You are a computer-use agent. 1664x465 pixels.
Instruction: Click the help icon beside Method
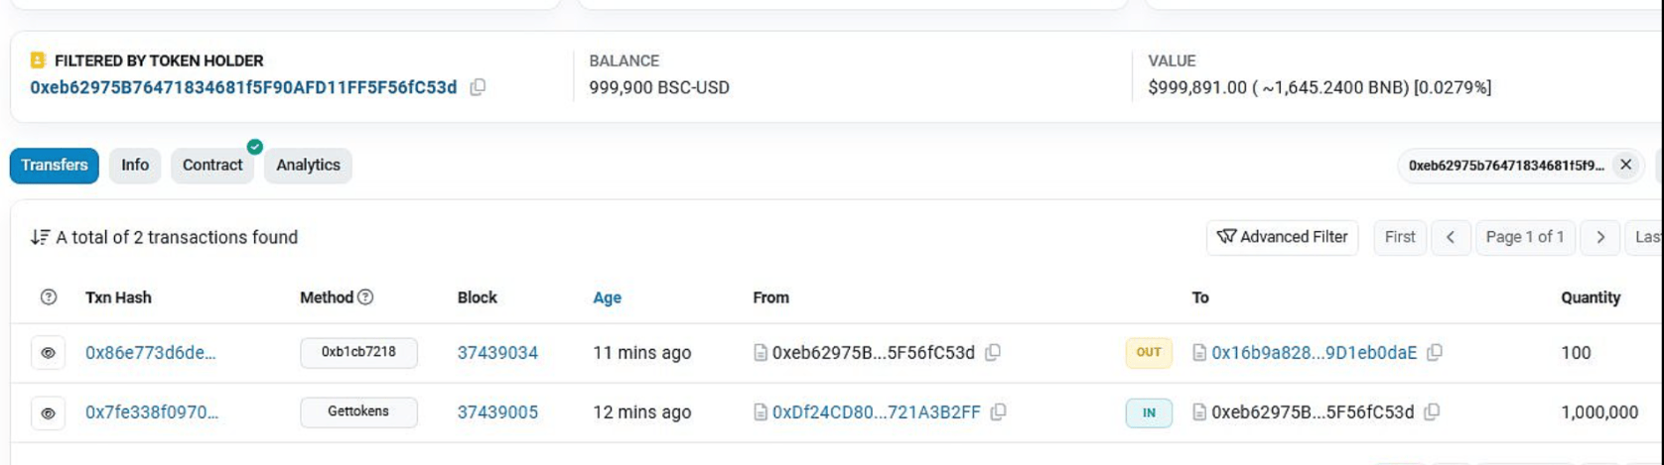click(x=365, y=297)
